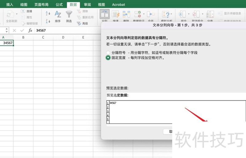This screenshot has width=246, height=158.
Task: Click the 清除 filter button
Action: click(x=82, y=11)
